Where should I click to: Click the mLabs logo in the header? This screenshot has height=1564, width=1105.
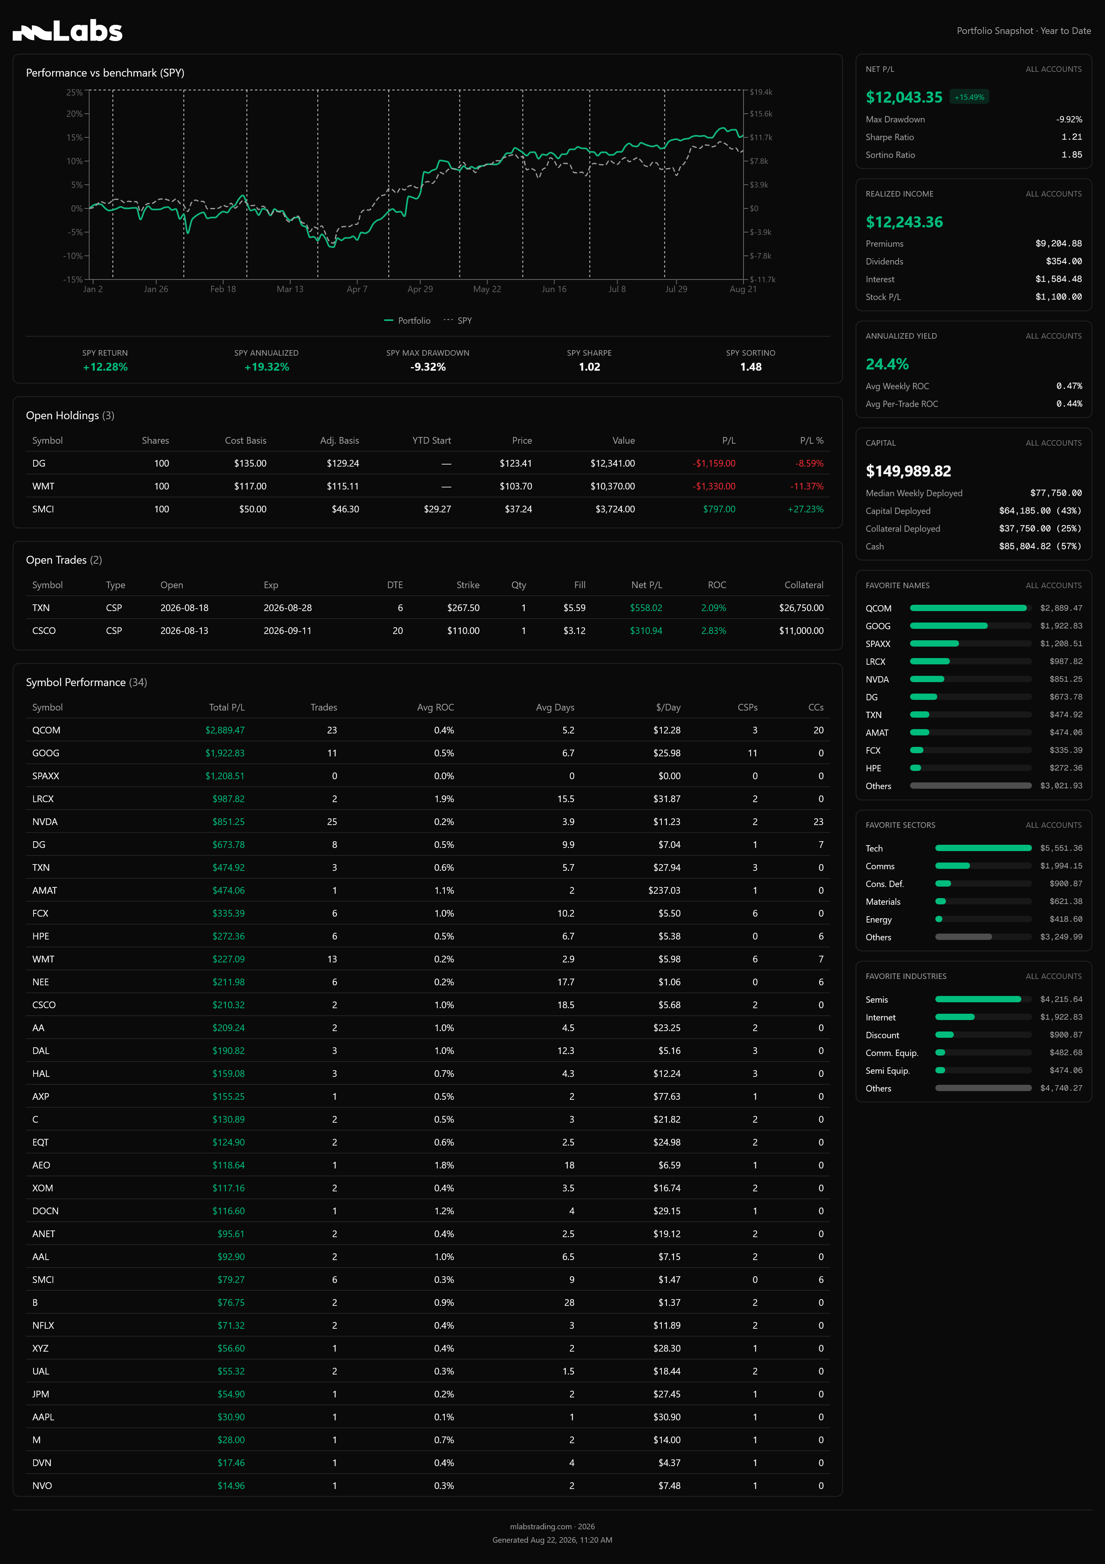pyautogui.click(x=67, y=31)
